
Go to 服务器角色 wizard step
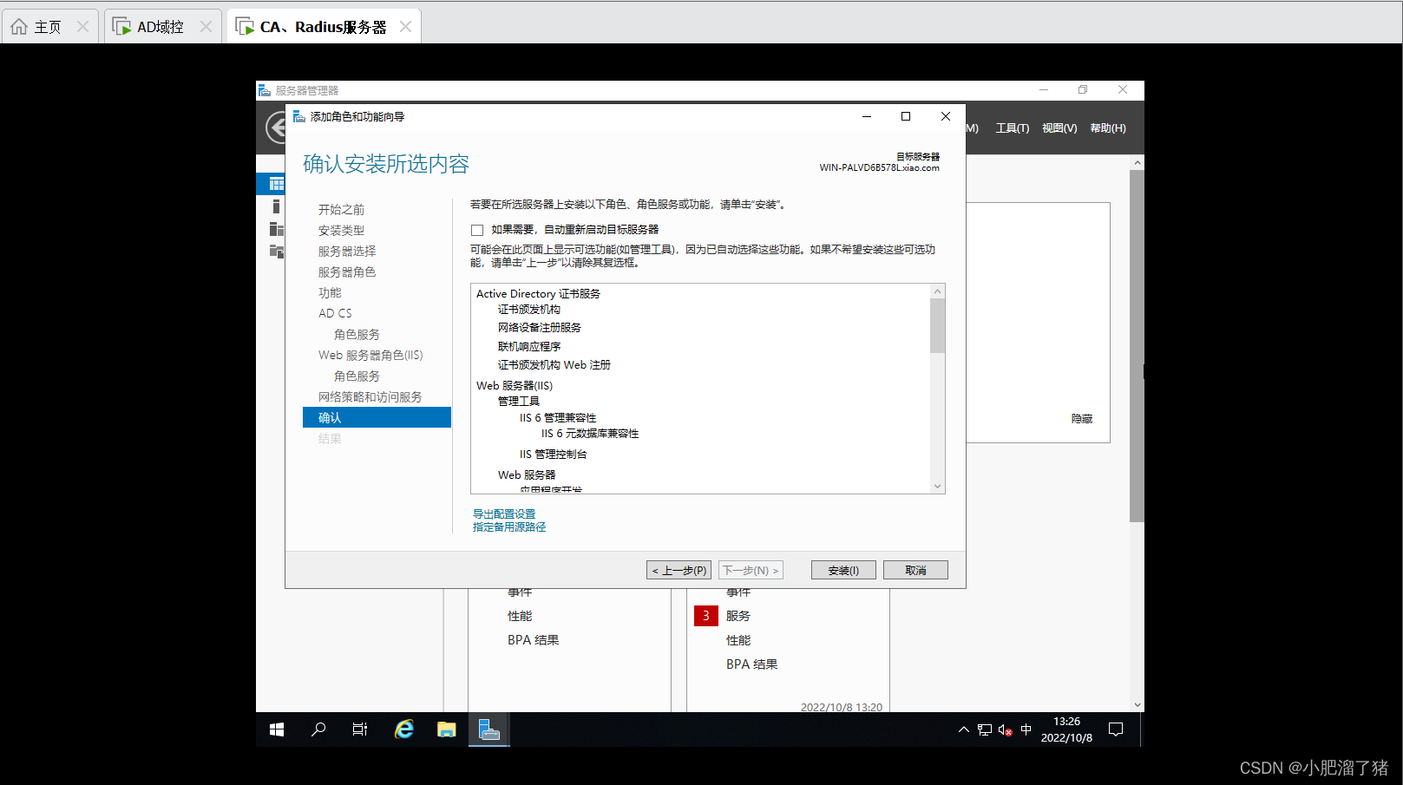tap(347, 272)
